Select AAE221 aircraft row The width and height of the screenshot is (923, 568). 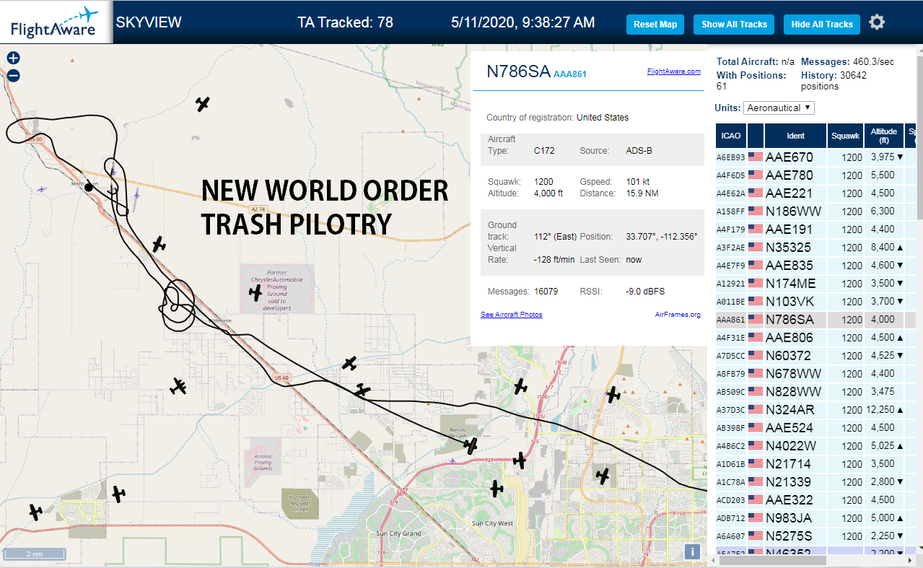point(815,193)
